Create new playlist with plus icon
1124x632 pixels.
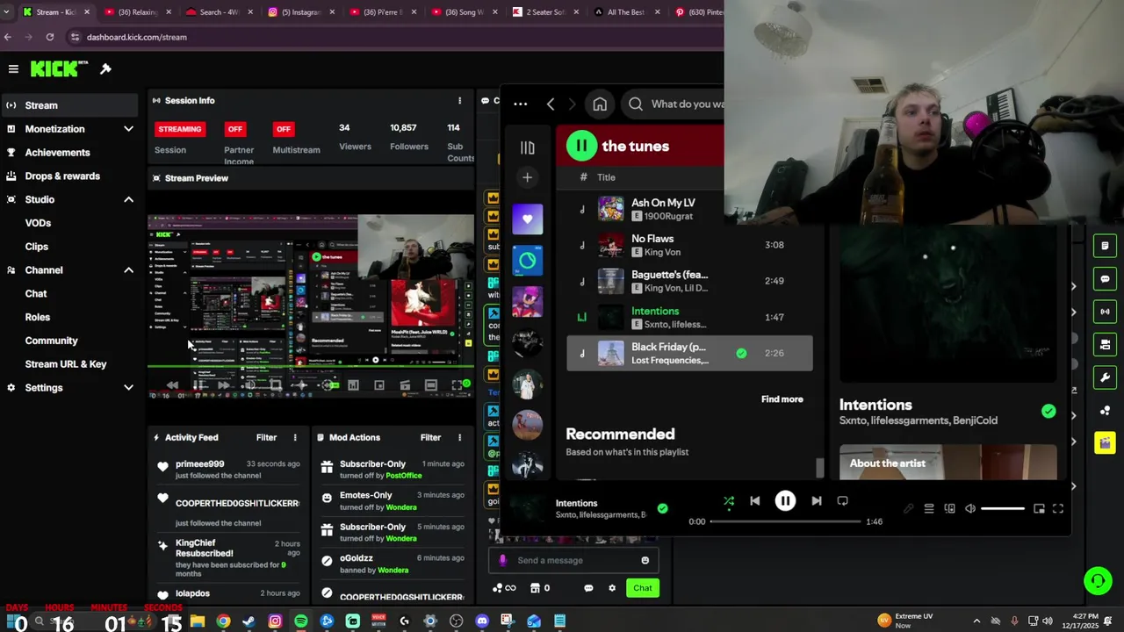[527, 177]
